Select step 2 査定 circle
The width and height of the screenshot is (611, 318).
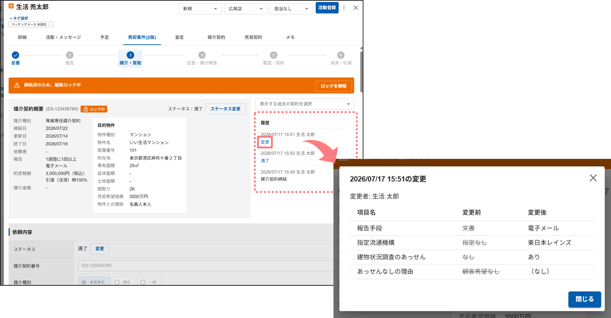tap(69, 55)
